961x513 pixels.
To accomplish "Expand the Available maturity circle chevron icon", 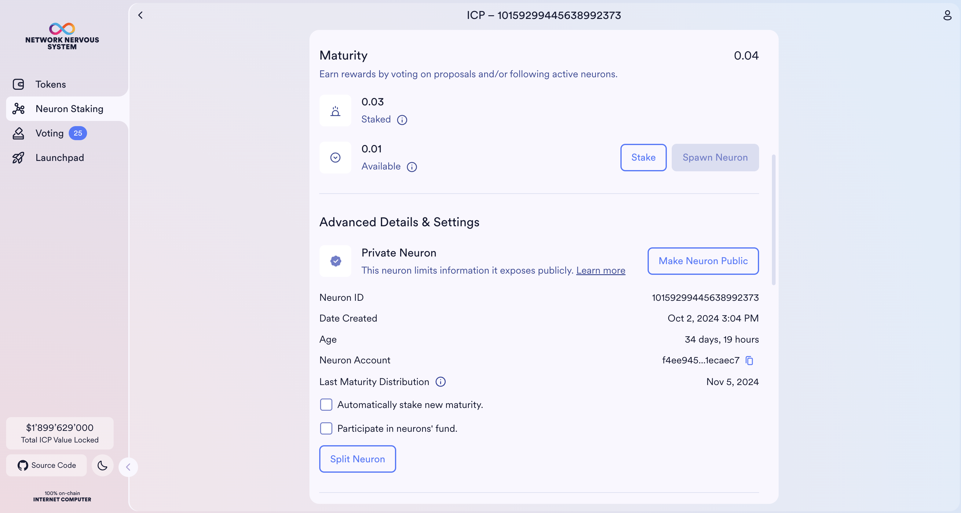I will click(335, 157).
